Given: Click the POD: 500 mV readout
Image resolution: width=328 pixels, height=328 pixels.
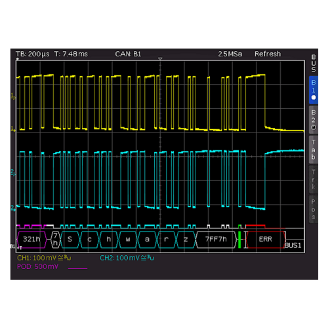Looking at the screenshot, I should pyautogui.click(x=37, y=266).
